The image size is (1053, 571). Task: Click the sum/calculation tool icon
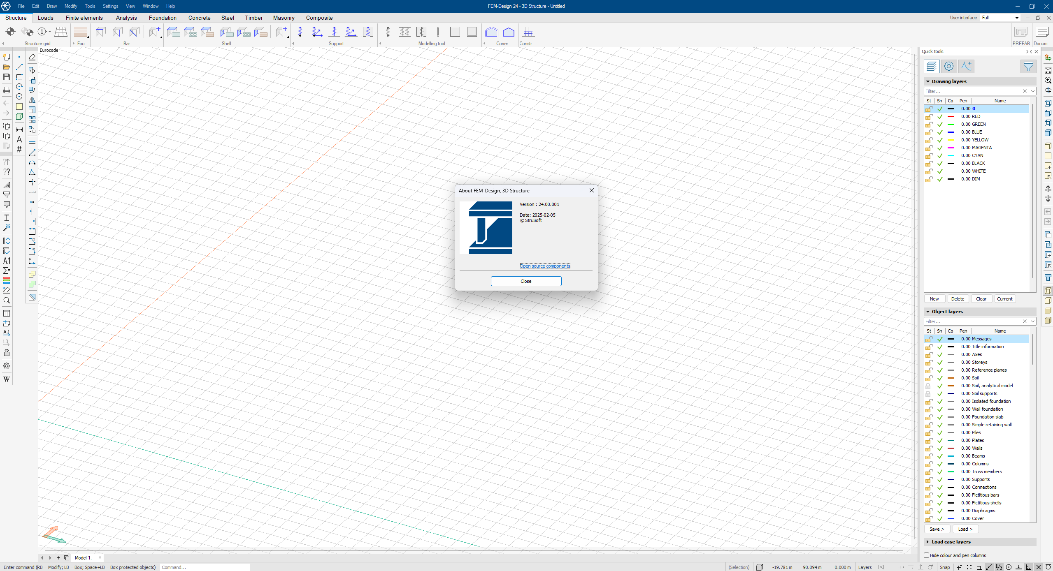pyautogui.click(x=6, y=272)
